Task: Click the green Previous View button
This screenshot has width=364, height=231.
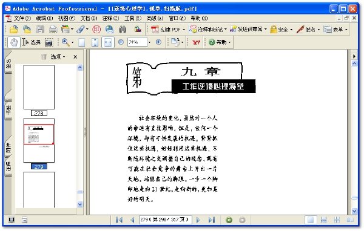Action: [229, 220]
